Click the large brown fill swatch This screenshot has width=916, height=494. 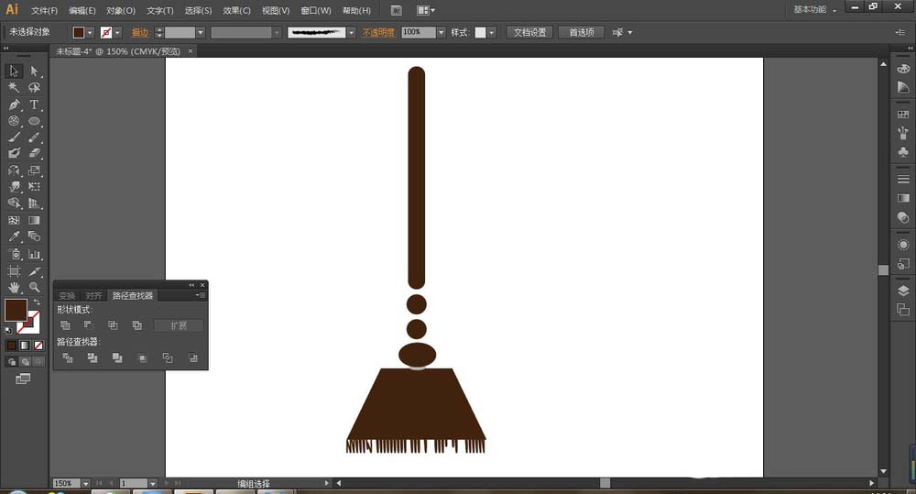pos(16,310)
